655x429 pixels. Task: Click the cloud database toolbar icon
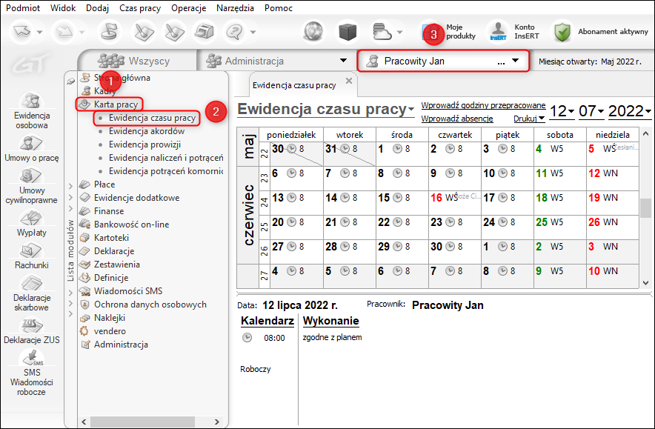(382, 31)
